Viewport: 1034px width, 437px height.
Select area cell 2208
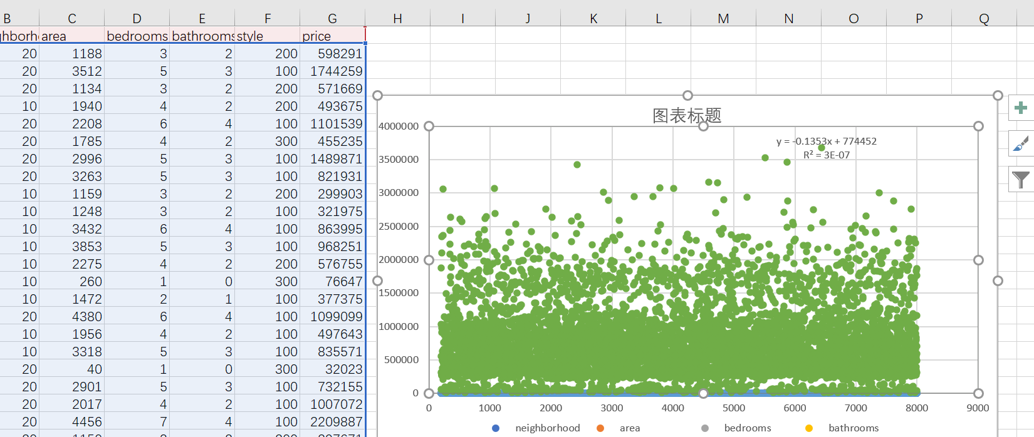click(71, 124)
